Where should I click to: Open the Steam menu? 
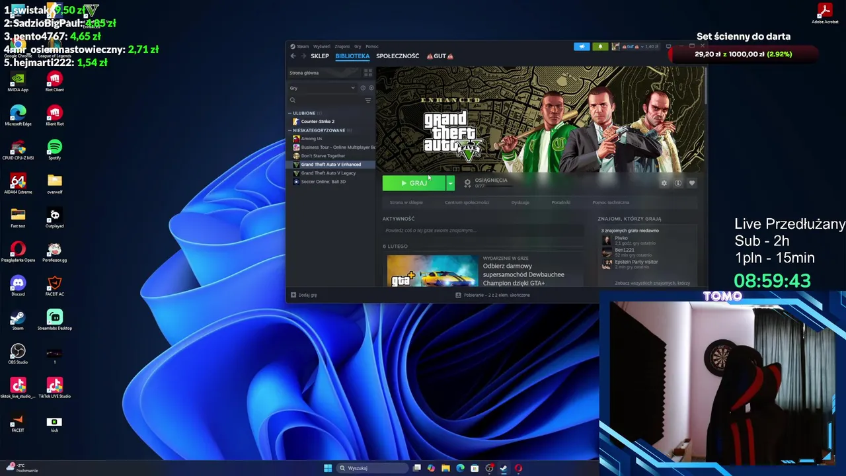(x=302, y=46)
